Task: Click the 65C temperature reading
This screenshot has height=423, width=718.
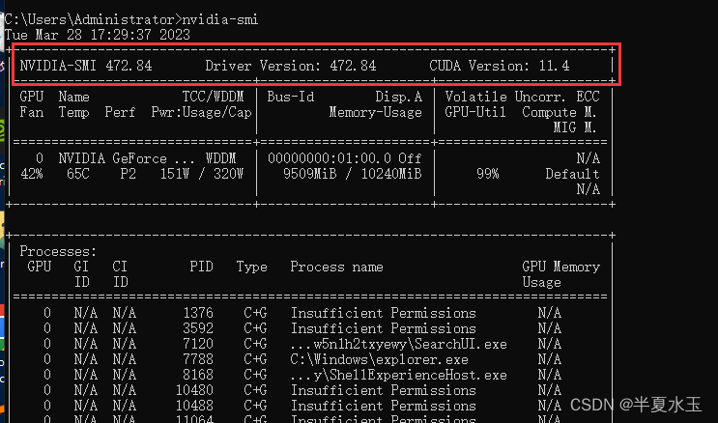Action: click(77, 174)
